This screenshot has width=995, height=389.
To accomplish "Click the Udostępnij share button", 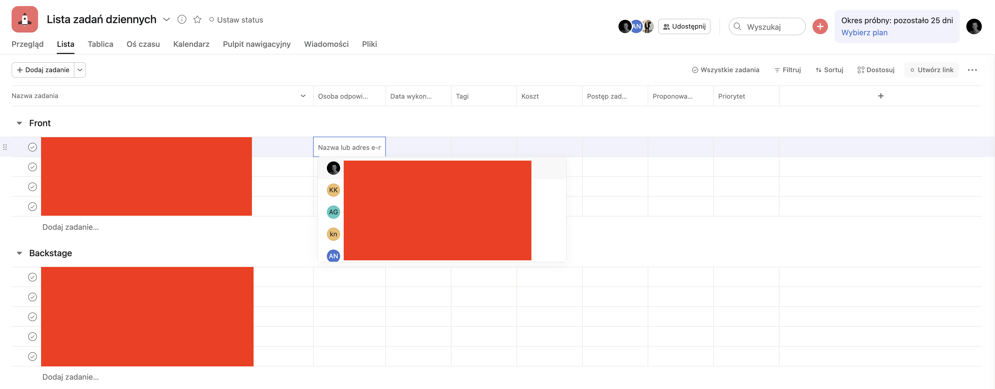I will click(x=684, y=27).
